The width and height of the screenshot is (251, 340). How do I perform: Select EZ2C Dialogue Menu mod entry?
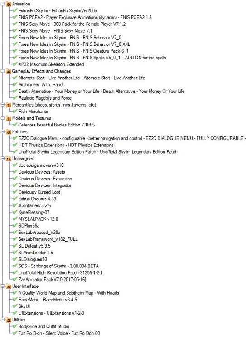tap(132, 138)
